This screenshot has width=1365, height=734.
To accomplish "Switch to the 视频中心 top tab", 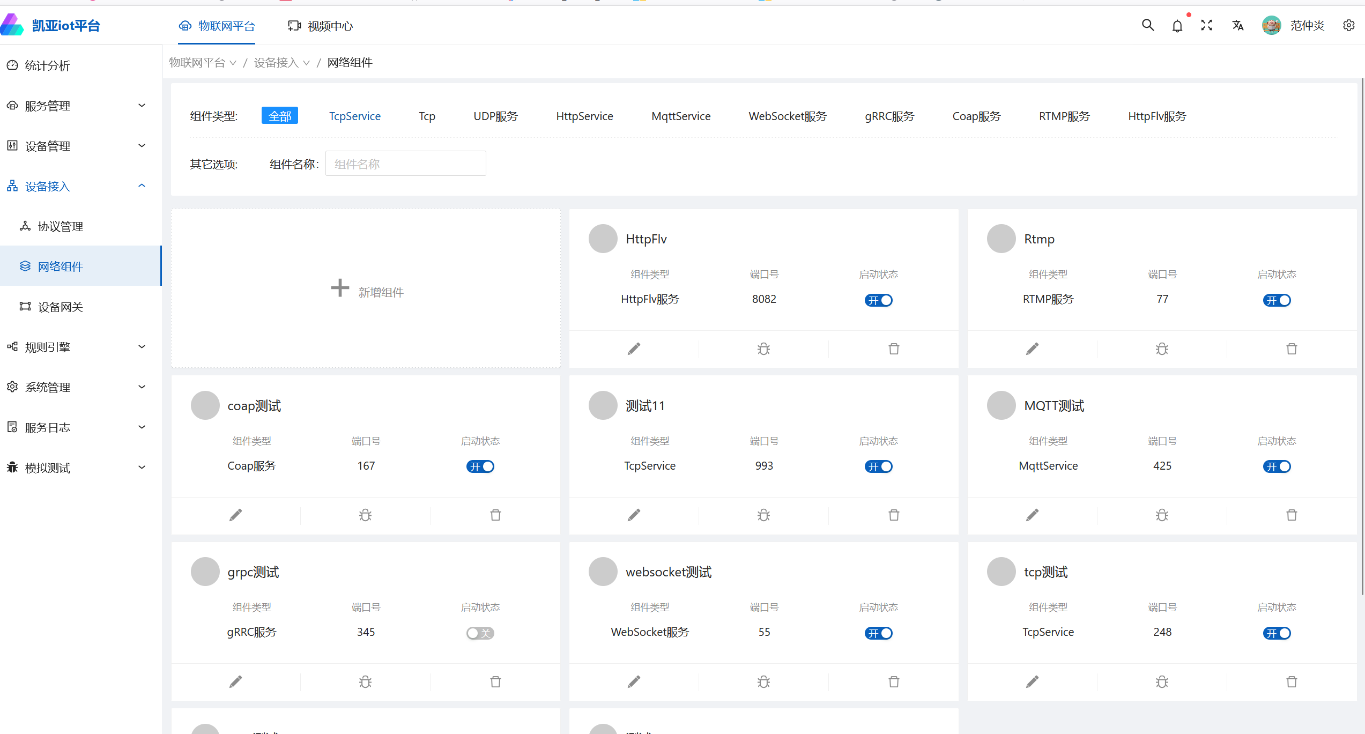I will [x=321, y=26].
